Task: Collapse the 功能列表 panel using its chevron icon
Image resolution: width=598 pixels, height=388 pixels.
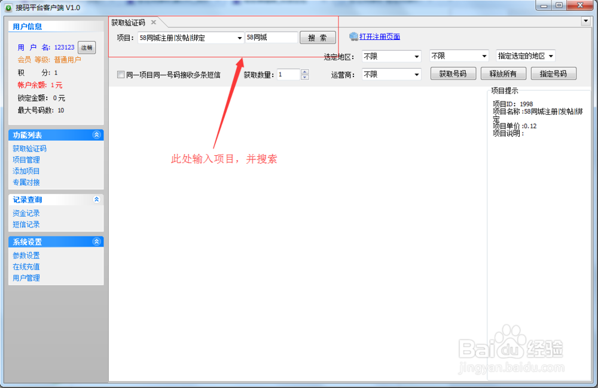Action: point(97,135)
